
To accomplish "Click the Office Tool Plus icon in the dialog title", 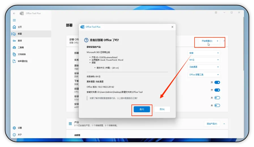I will (82, 27).
